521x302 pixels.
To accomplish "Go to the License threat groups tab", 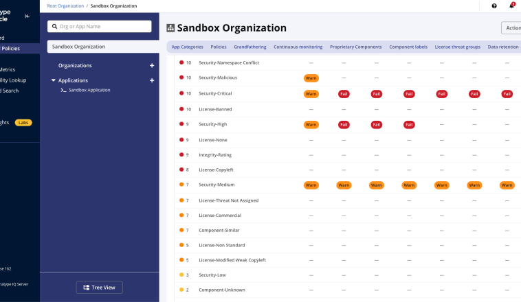I will [457, 47].
